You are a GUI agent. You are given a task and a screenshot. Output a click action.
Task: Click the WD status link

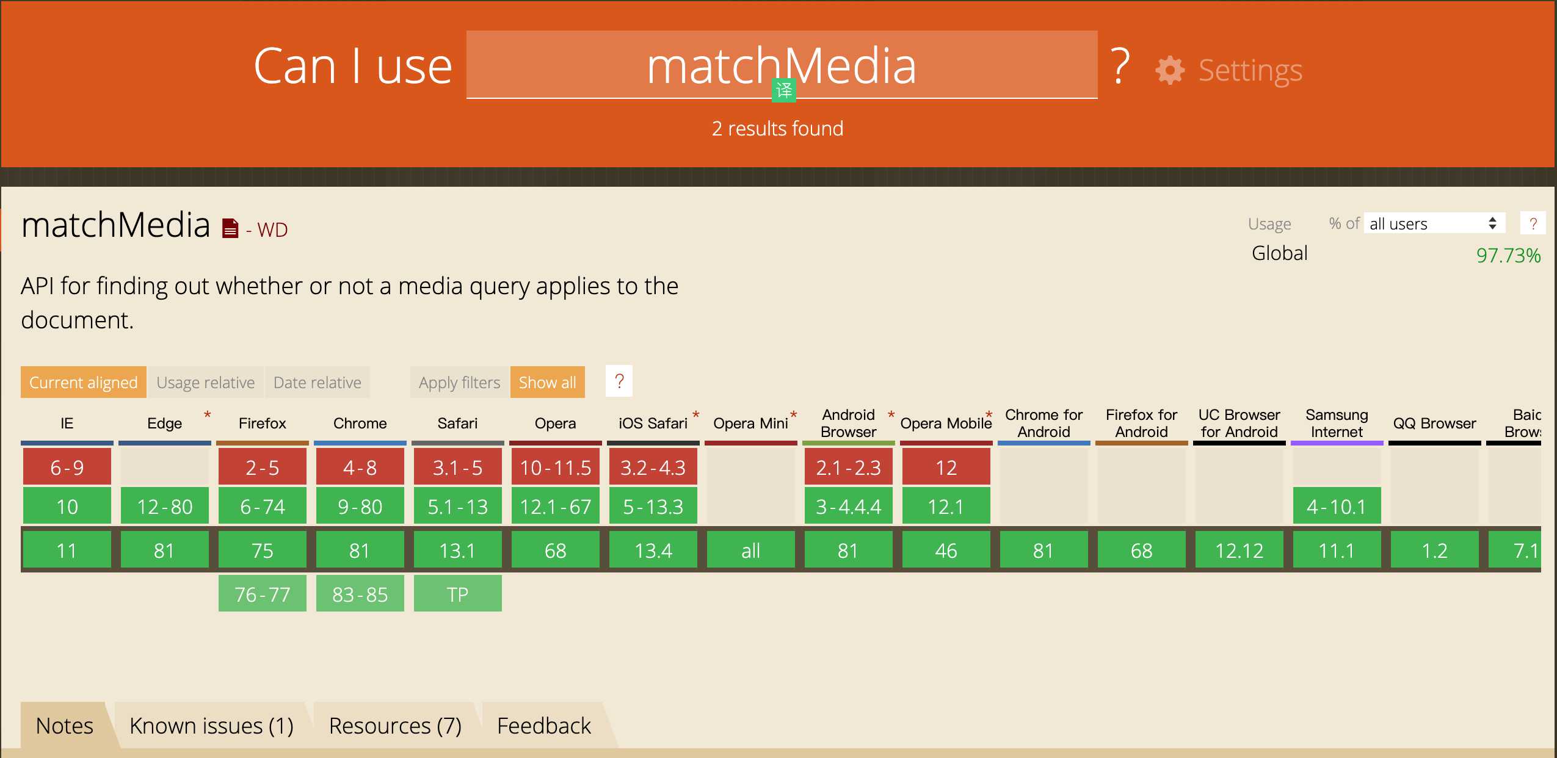(x=272, y=229)
